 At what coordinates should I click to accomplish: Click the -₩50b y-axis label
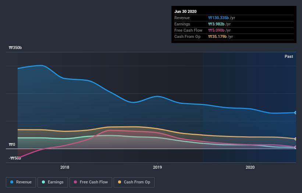[15, 158]
